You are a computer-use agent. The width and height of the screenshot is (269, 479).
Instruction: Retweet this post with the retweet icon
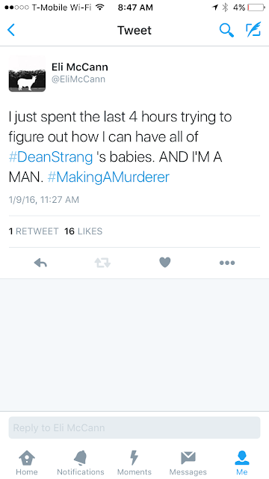coord(102,263)
